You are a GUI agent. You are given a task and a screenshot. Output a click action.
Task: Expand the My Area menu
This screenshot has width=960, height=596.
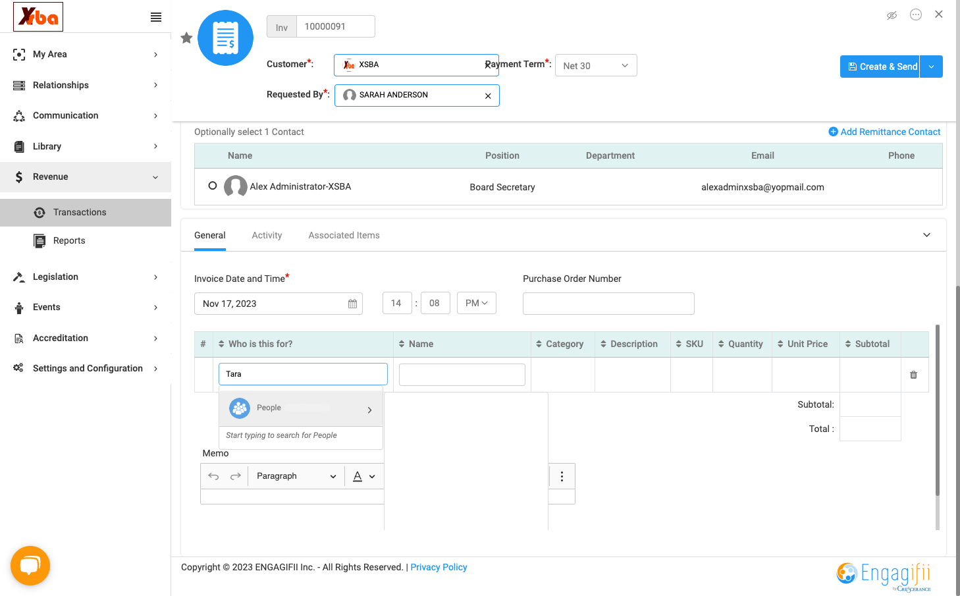coord(86,54)
